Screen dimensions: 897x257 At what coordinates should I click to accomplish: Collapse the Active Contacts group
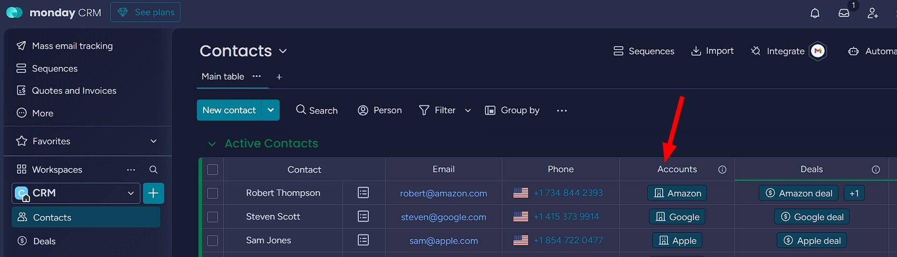point(212,144)
